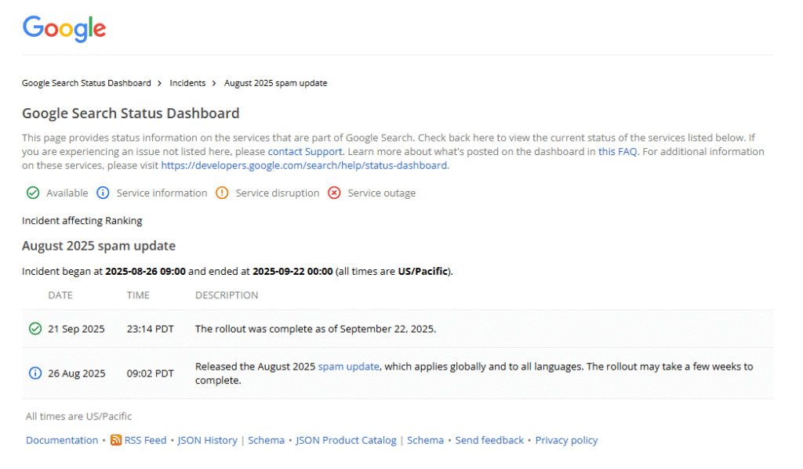The image size is (803, 469).
Task: Open the Documentation footer link
Action: tap(62, 440)
